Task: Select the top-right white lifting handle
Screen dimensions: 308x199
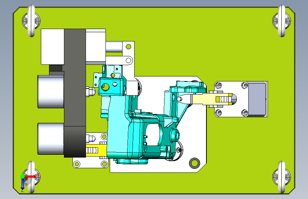Action: point(282,21)
